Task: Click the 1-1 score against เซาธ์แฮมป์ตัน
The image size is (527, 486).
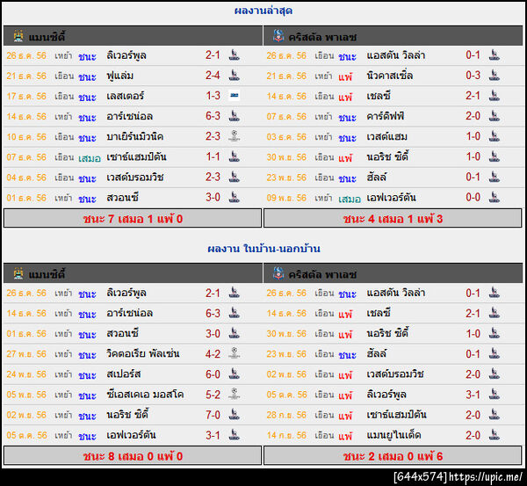Action: (213, 156)
